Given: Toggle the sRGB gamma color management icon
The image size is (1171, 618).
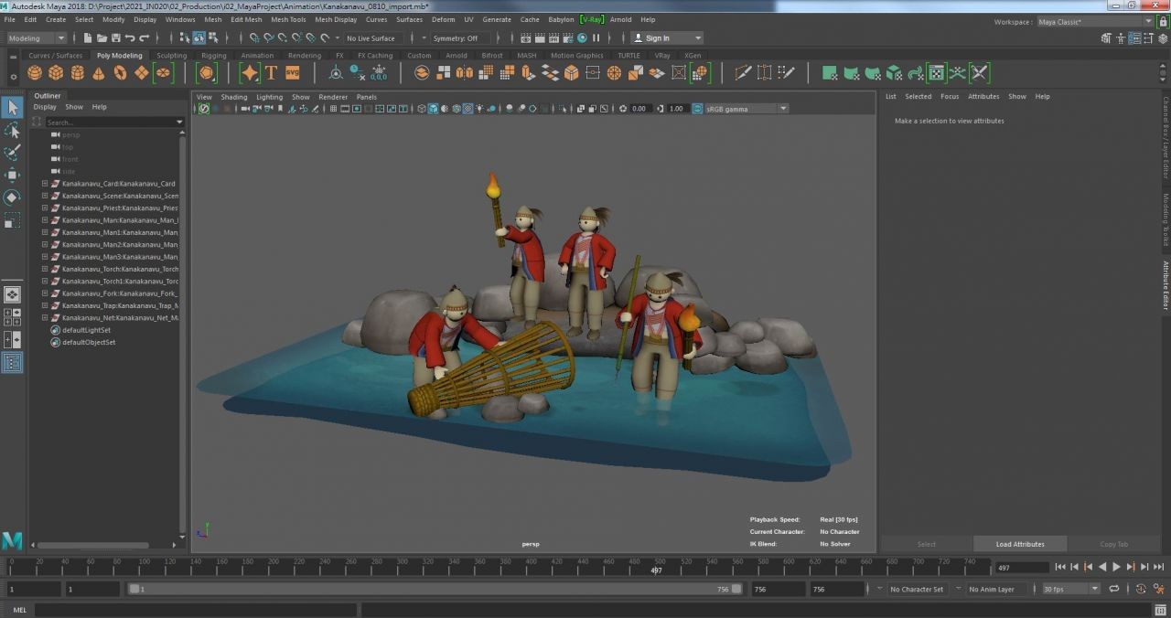Looking at the screenshot, I should point(698,109).
